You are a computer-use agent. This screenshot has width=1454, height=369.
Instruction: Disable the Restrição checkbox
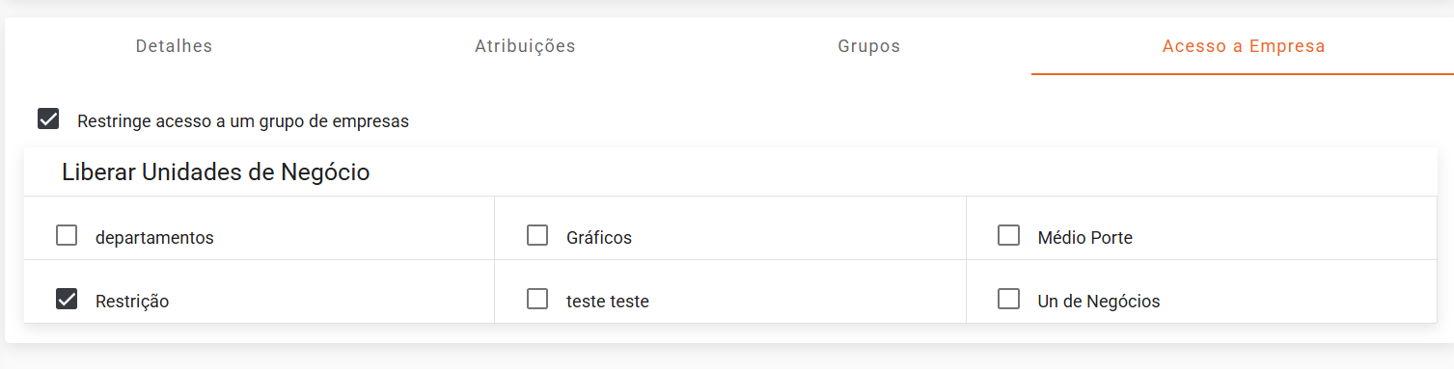pos(67,299)
